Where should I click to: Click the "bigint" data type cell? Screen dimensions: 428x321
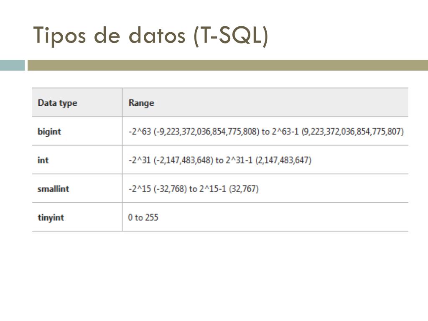pos(49,132)
